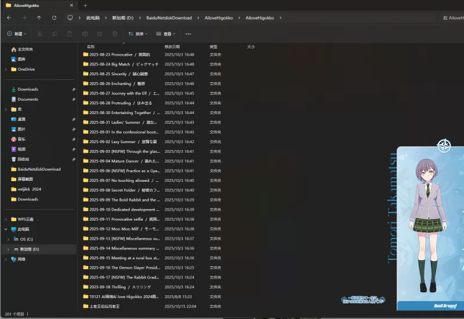This screenshot has height=319, width=464.
Task: Select folder 2025-08-26 Enchanting
Action: click(x=152, y=83)
